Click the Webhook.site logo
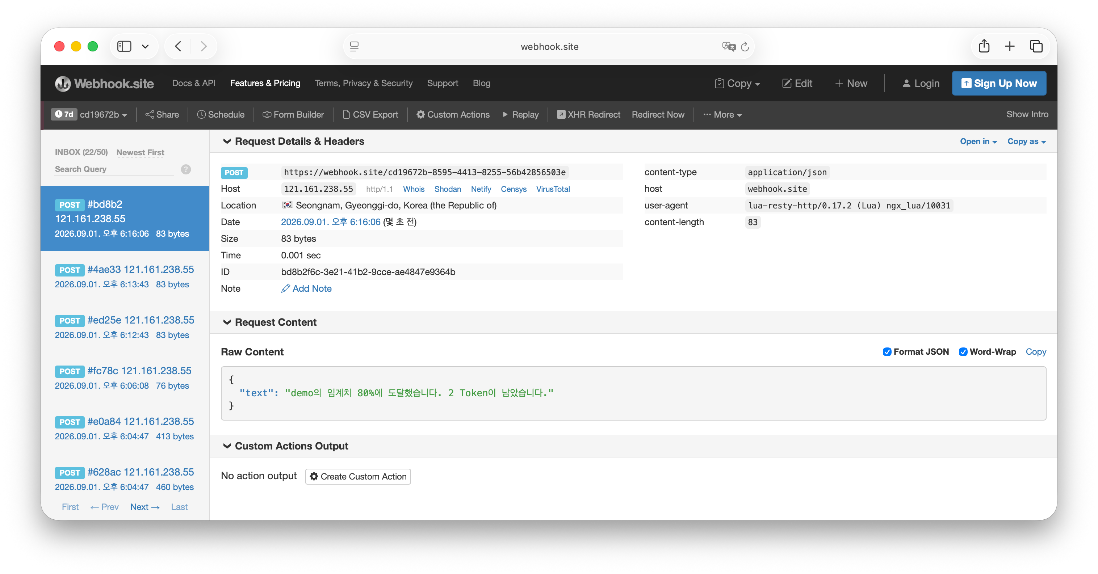This screenshot has height=574, width=1098. tap(104, 84)
